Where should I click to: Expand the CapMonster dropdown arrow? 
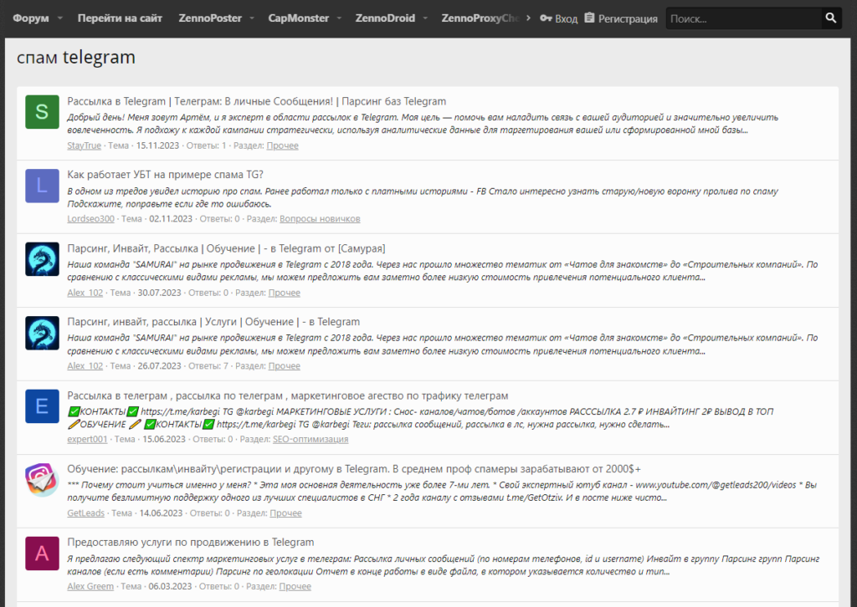tap(339, 18)
